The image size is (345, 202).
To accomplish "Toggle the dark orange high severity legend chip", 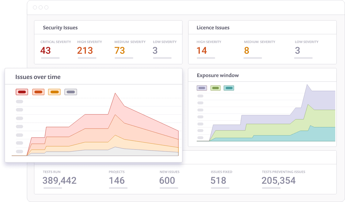I will coord(38,92).
